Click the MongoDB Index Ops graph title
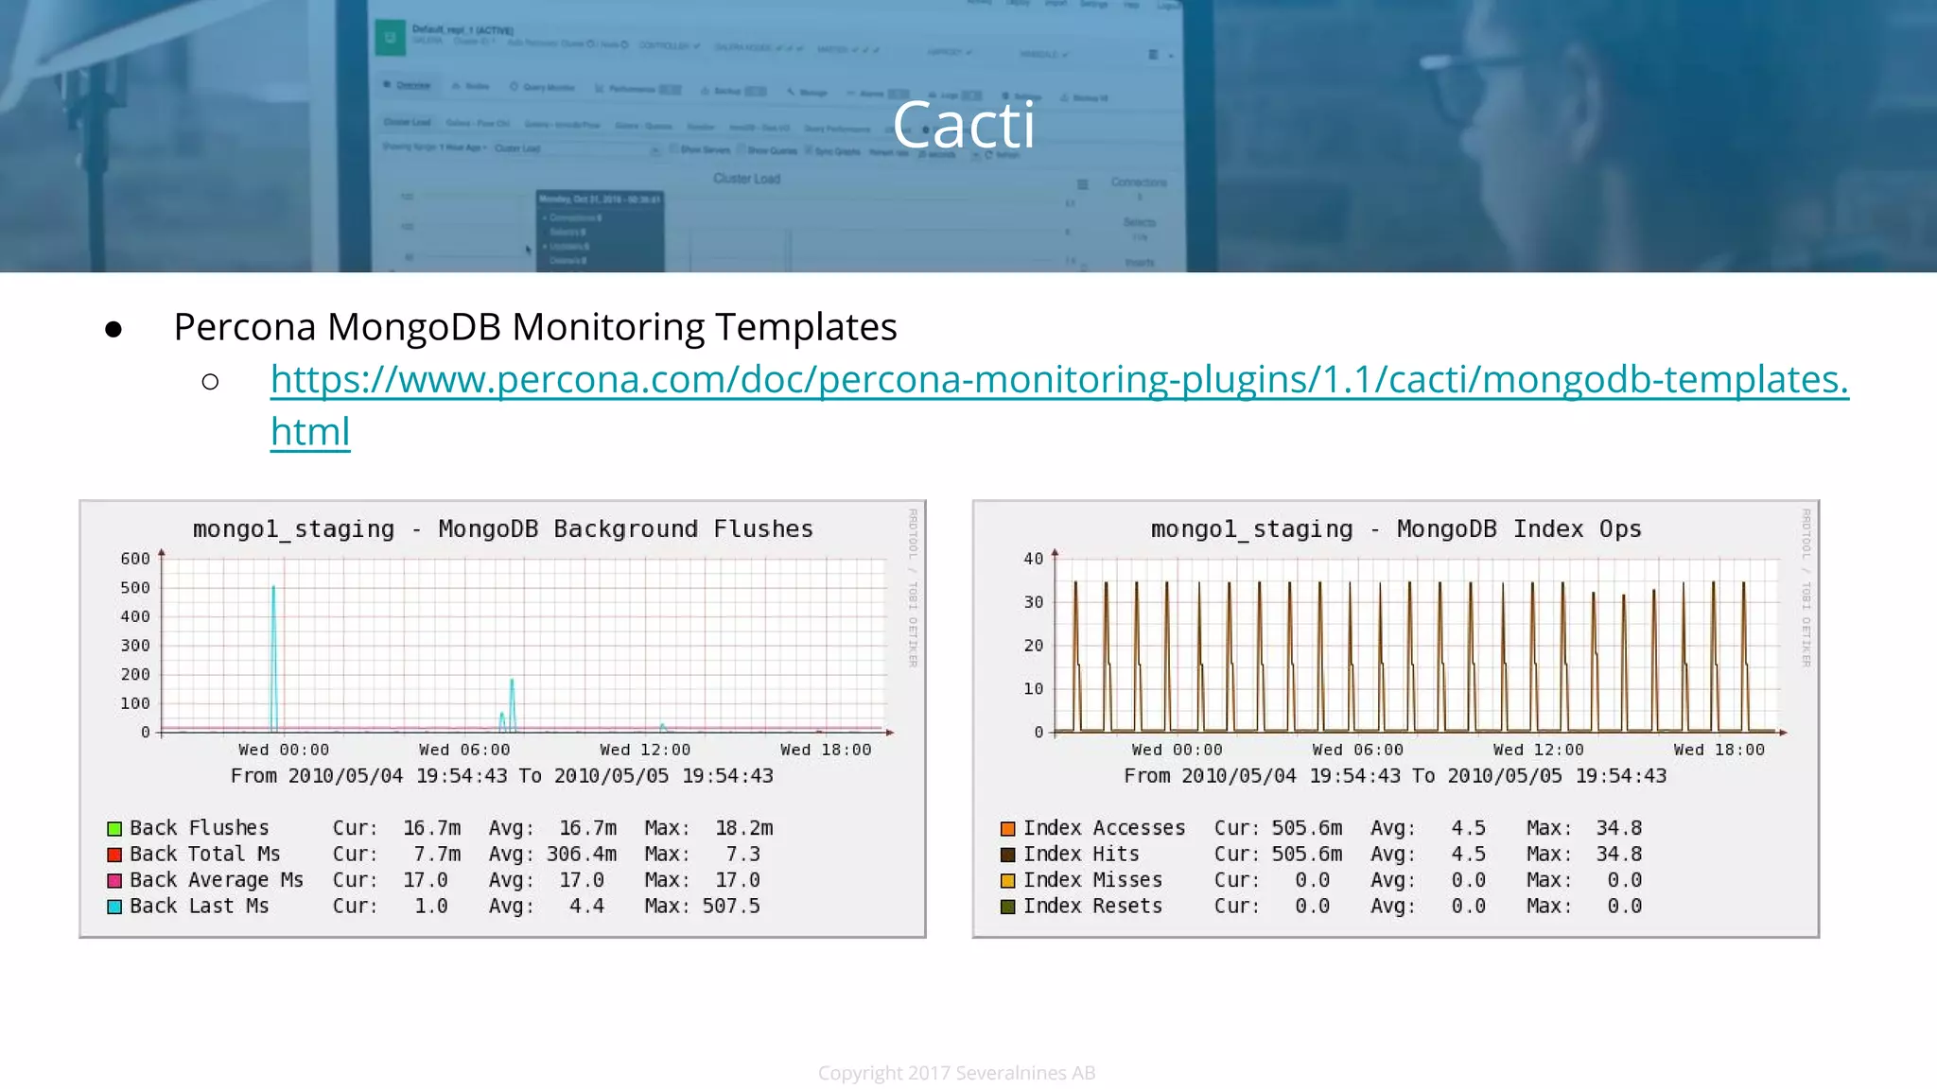1937x1089 pixels. pos(1396,529)
